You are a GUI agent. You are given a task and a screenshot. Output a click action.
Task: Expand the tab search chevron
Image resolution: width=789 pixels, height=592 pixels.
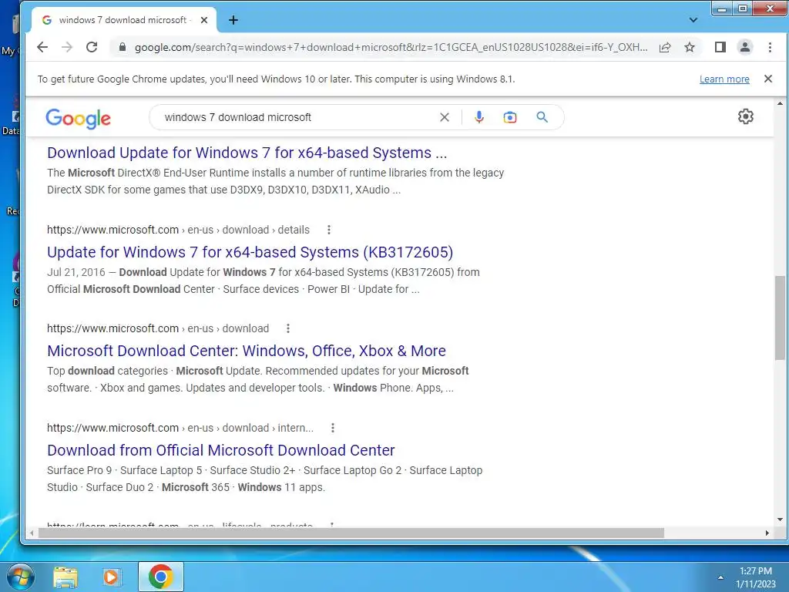(693, 20)
